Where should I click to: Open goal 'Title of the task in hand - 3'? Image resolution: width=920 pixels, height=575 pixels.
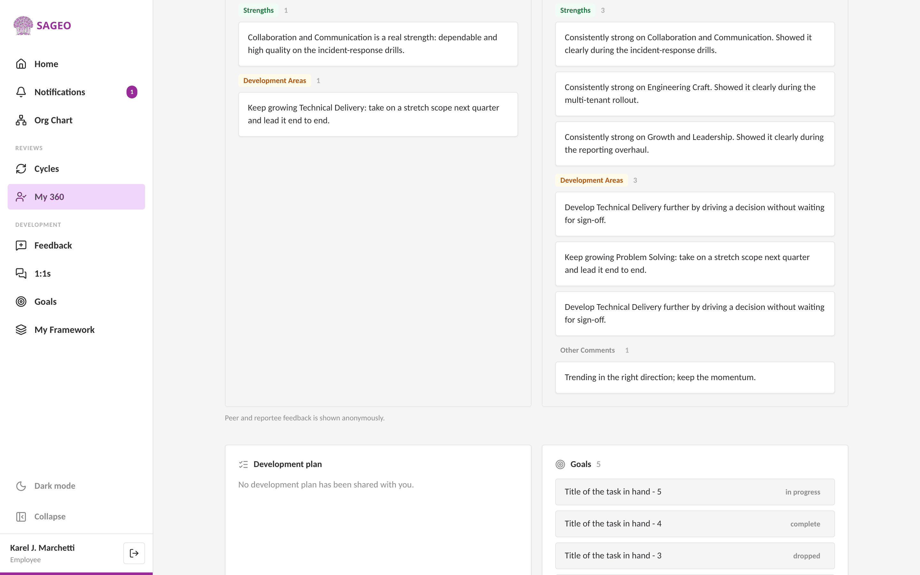(x=694, y=556)
